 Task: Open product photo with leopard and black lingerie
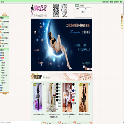(x=83, y=97)
